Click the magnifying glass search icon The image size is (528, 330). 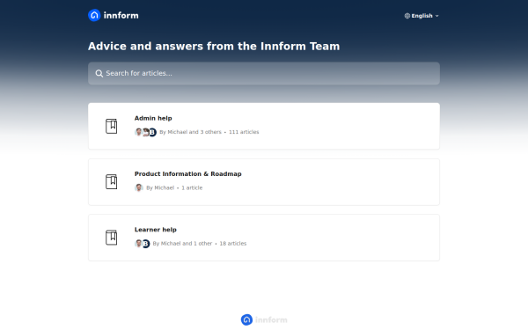(x=99, y=73)
